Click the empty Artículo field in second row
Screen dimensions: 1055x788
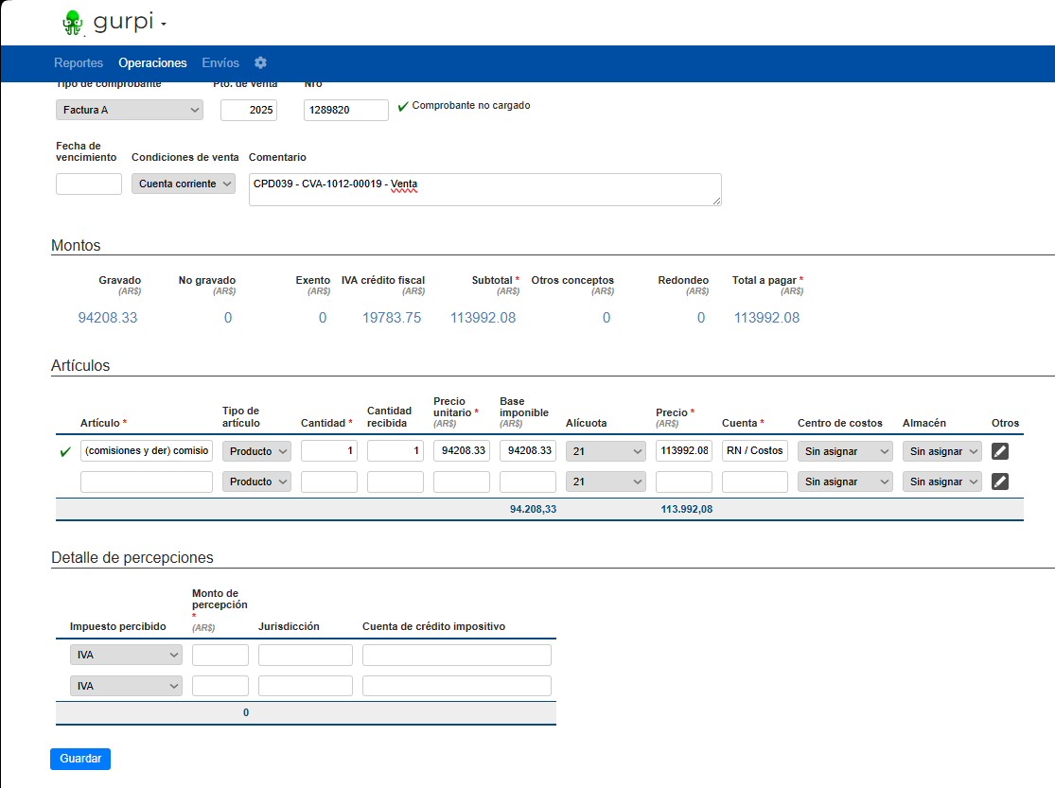[x=147, y=482]
